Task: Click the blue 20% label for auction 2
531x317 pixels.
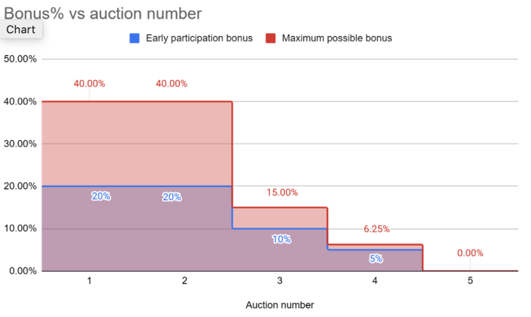Action: click(172, 197)
